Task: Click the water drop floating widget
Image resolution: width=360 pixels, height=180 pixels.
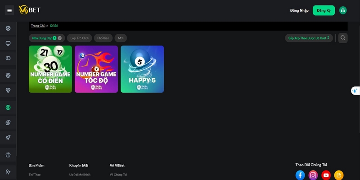Action: pyautogui.click(x=355, y=91)
